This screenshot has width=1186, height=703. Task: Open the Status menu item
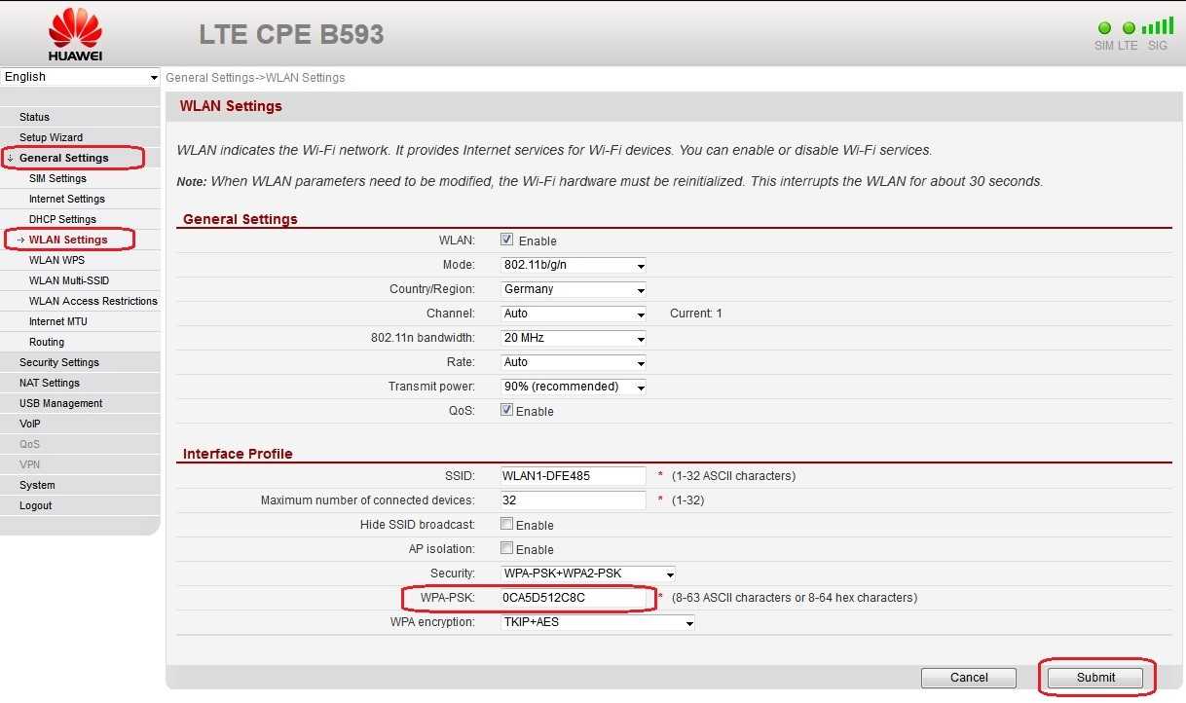pyautogui.click(x=34, y=117)
